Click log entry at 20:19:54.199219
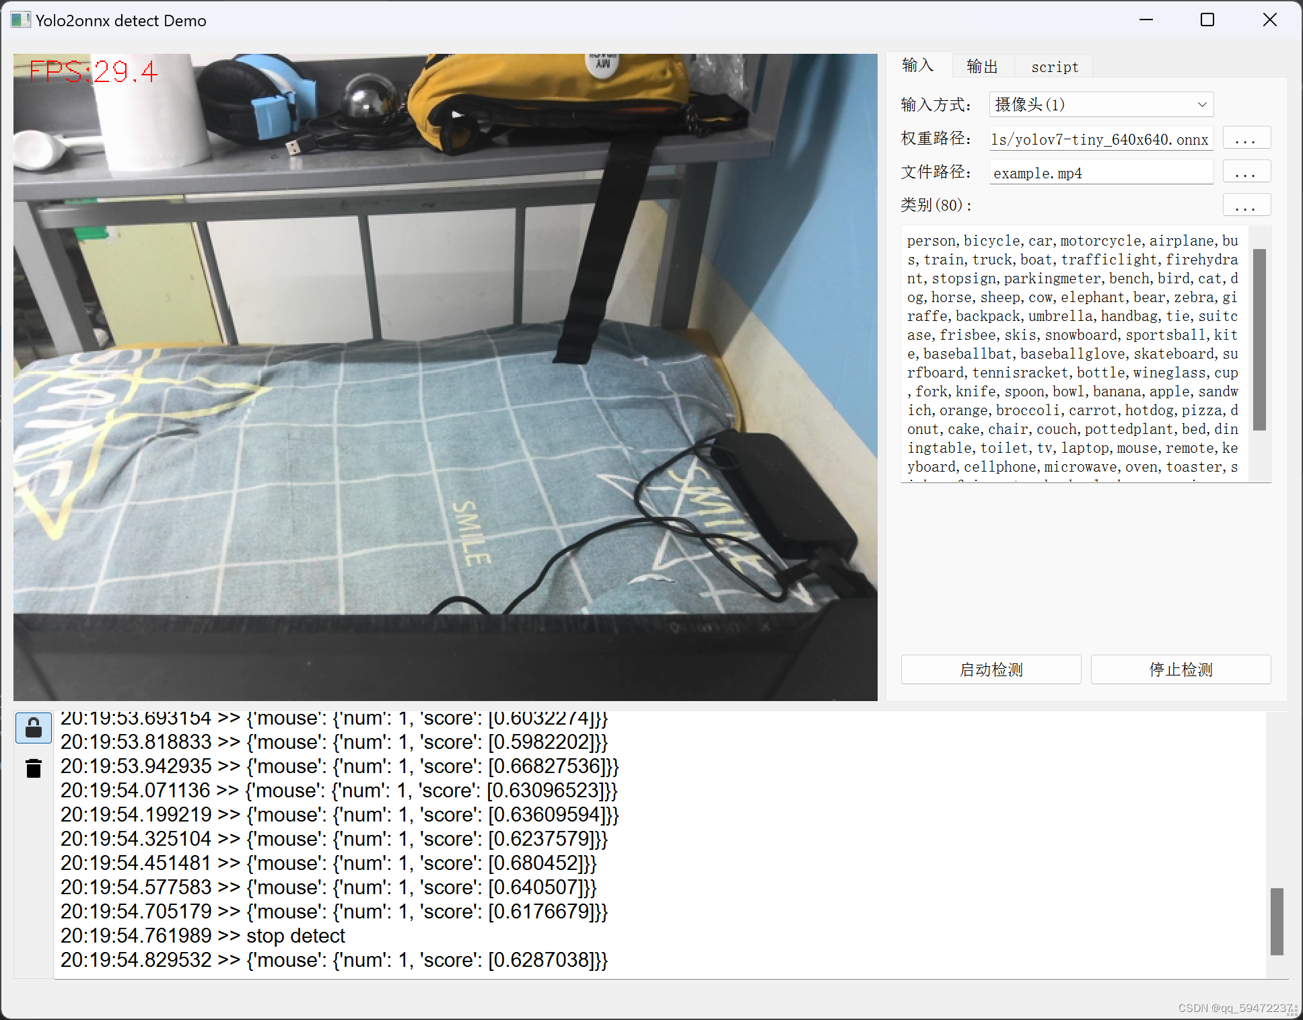This screenshot has height=1020, width=1303. 340,815
